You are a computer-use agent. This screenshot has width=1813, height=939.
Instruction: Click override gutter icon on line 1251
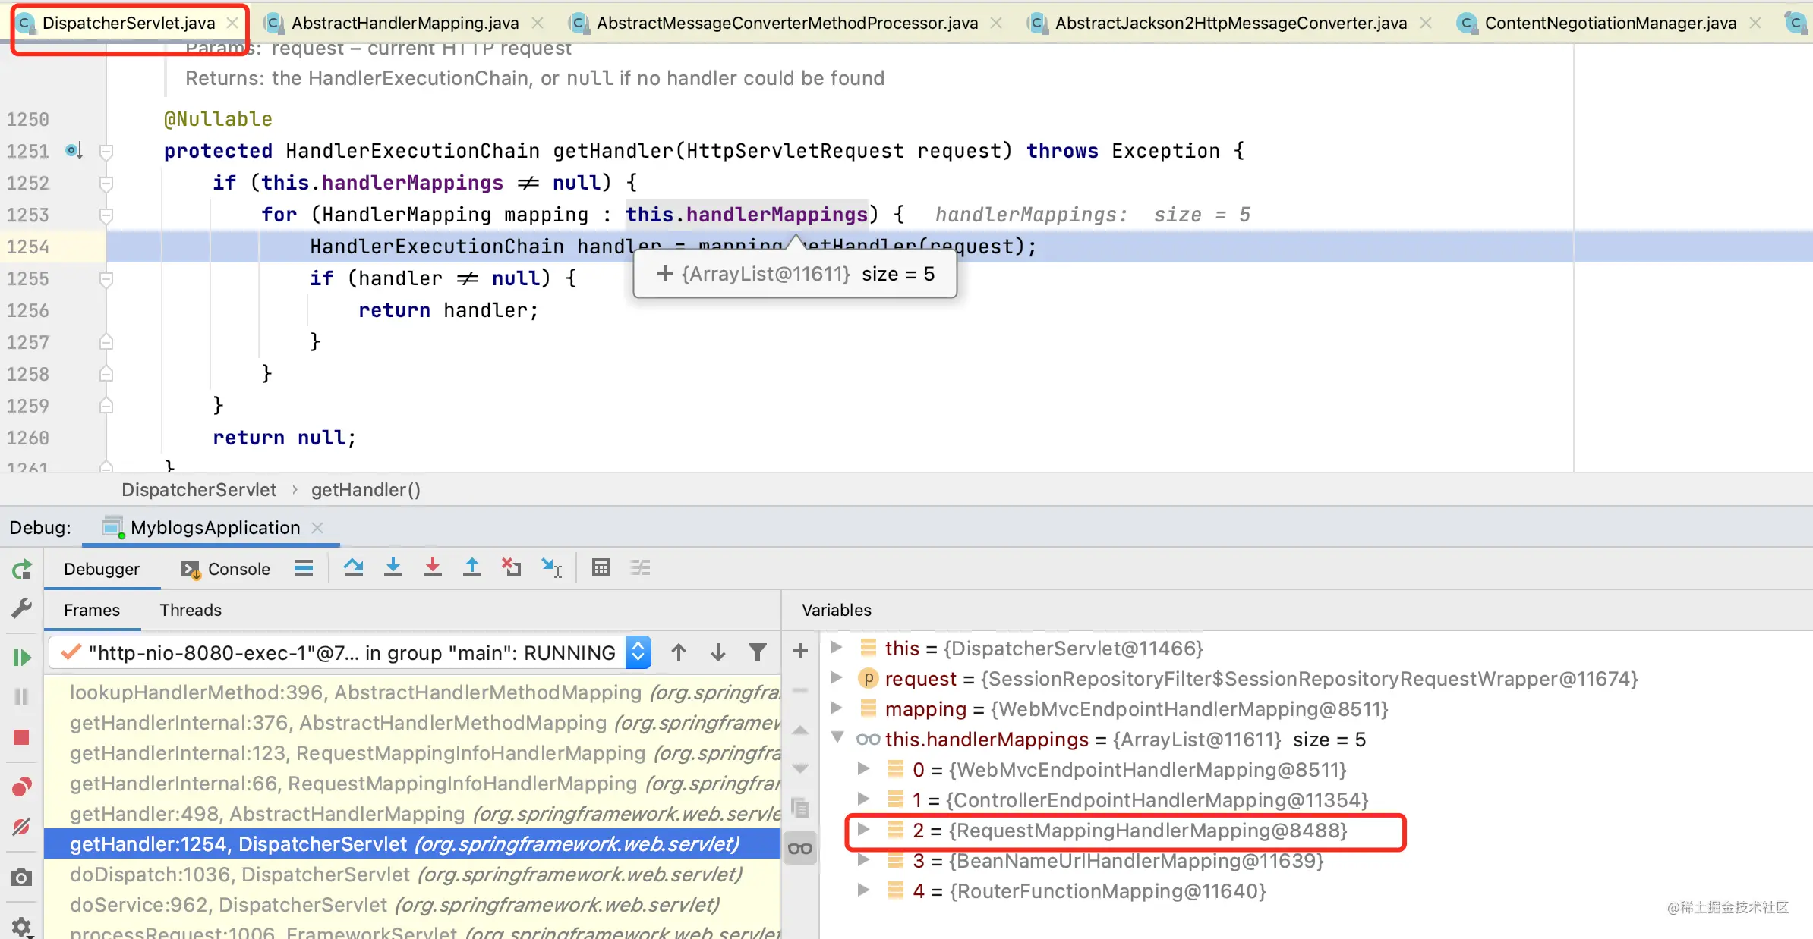[74, 150]
